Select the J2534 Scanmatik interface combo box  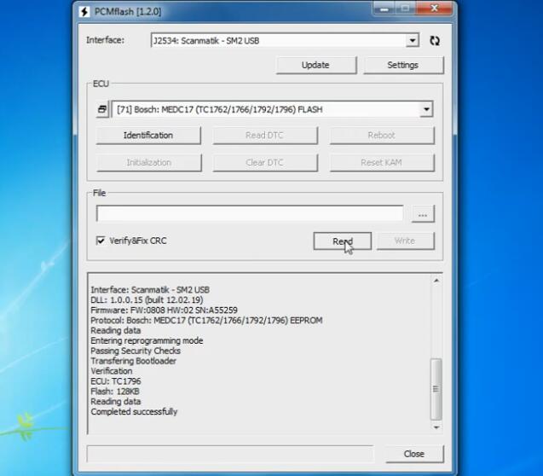(285, 41)
